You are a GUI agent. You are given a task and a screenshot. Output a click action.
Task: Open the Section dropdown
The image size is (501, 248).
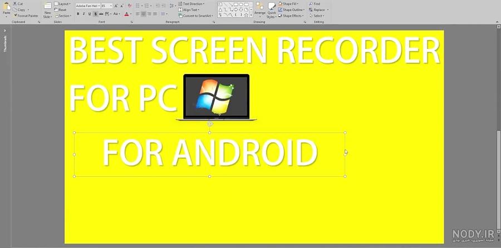63,16
